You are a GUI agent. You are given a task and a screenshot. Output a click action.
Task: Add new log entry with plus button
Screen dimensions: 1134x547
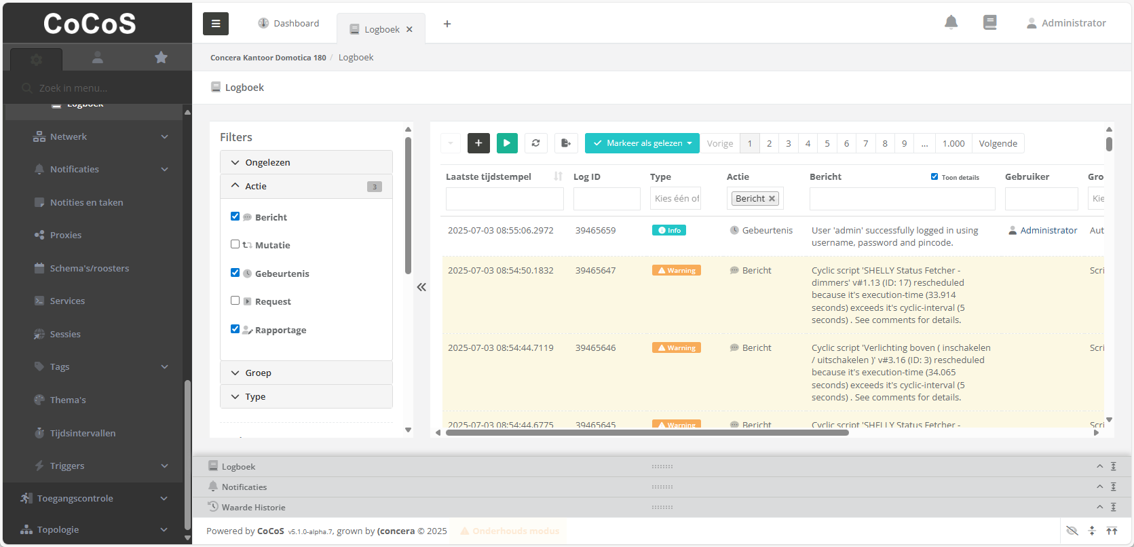tap(478, 143)
